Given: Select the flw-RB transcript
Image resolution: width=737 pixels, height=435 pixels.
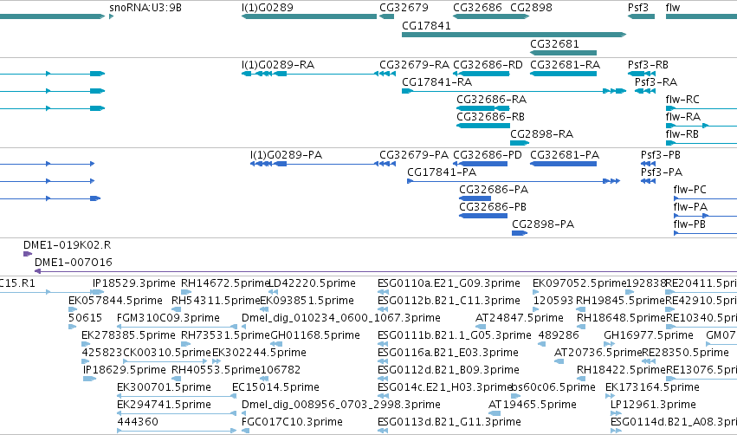Looking at the screenshot, I should (701, 143).
